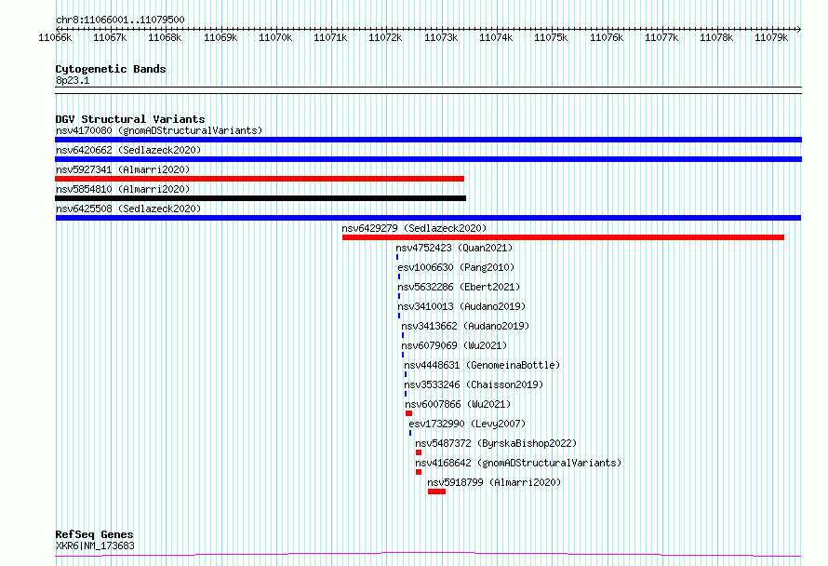The image size is (828, 566).
Task: Open nsv6429279 (Sedlazeck2020) label
Action: click(414, 228)
